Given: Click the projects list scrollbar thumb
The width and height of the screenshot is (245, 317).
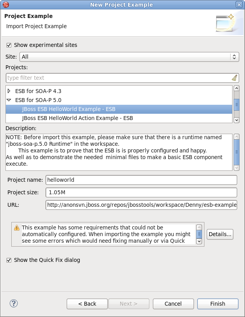Looking at the screenshot, I should pos(236,104).
